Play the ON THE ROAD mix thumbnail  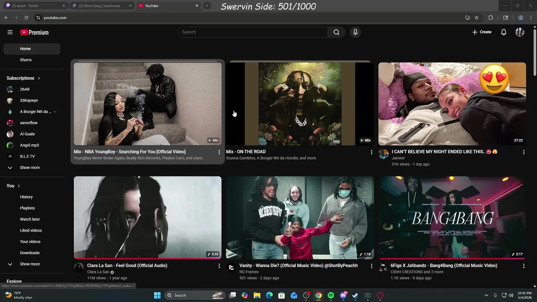click(x=300, y=104)
